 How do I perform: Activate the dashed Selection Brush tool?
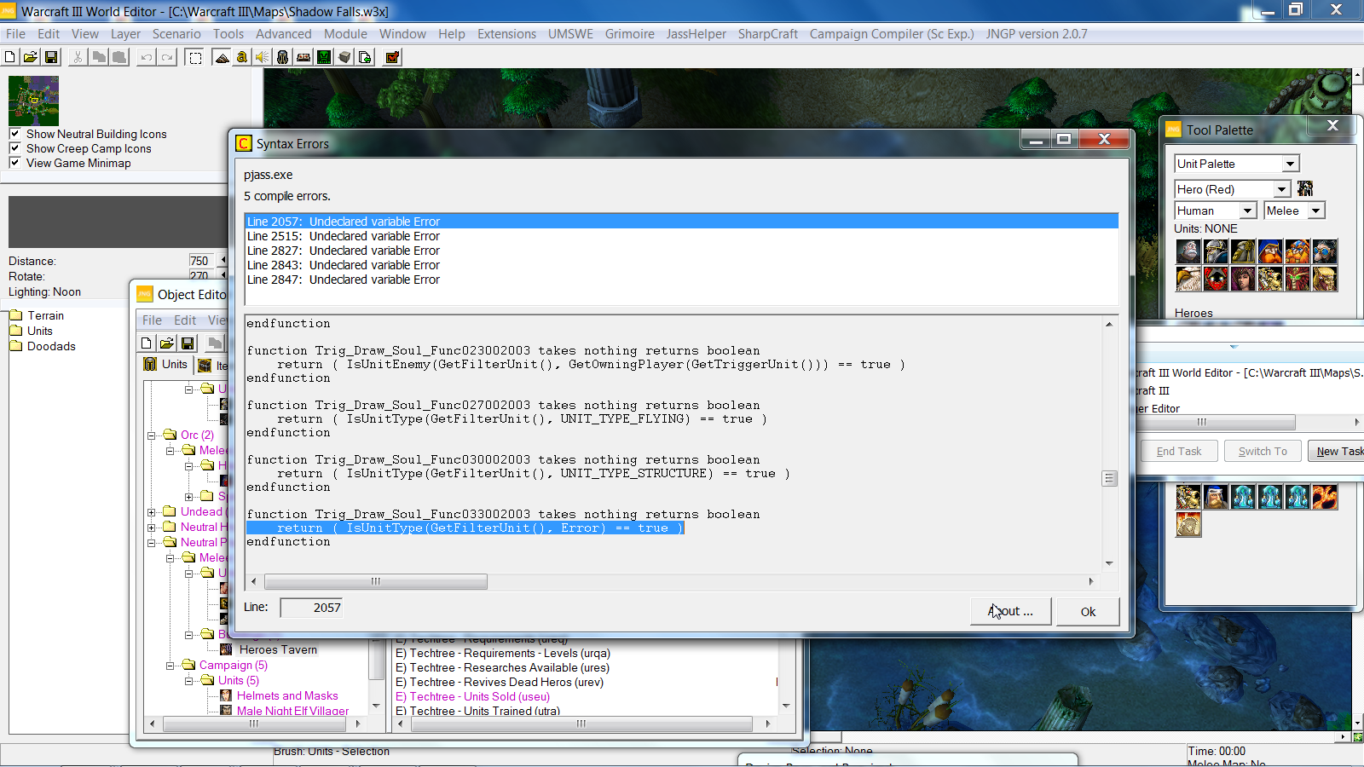tap(195, 57)
